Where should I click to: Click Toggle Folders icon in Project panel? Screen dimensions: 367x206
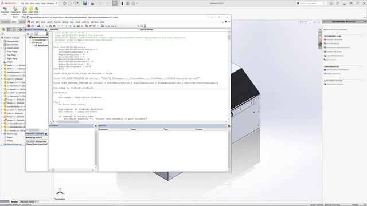[x=36, y=34]
